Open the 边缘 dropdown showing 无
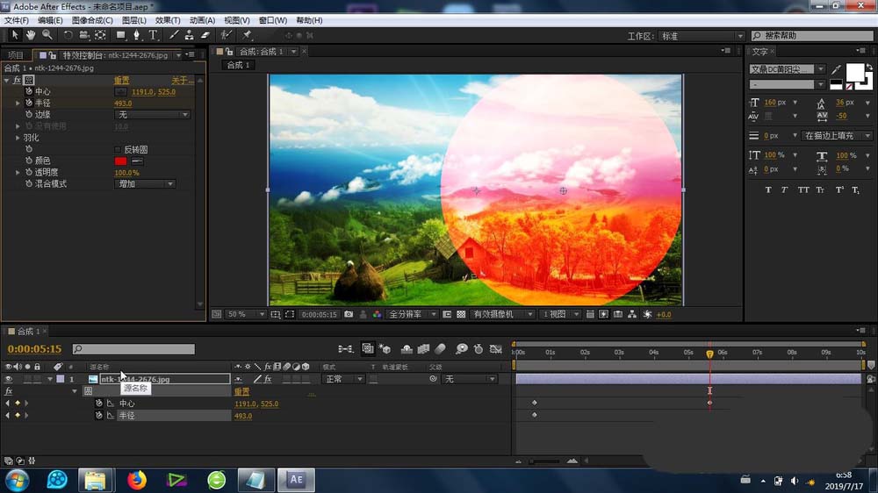Screen dimensions: 878x493 152,115
